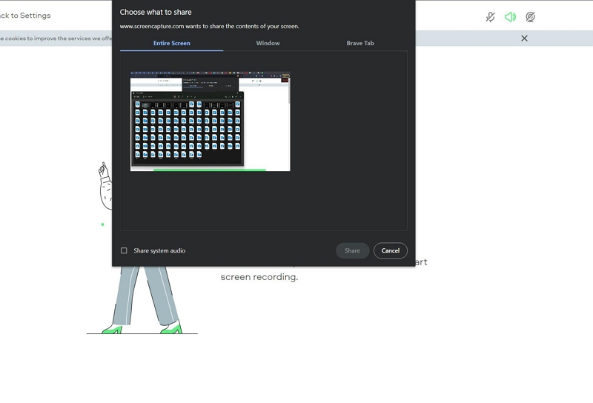
Task: Cancel the screen sharing dialog
Action: pyautogui.click(x=391, y=250)
